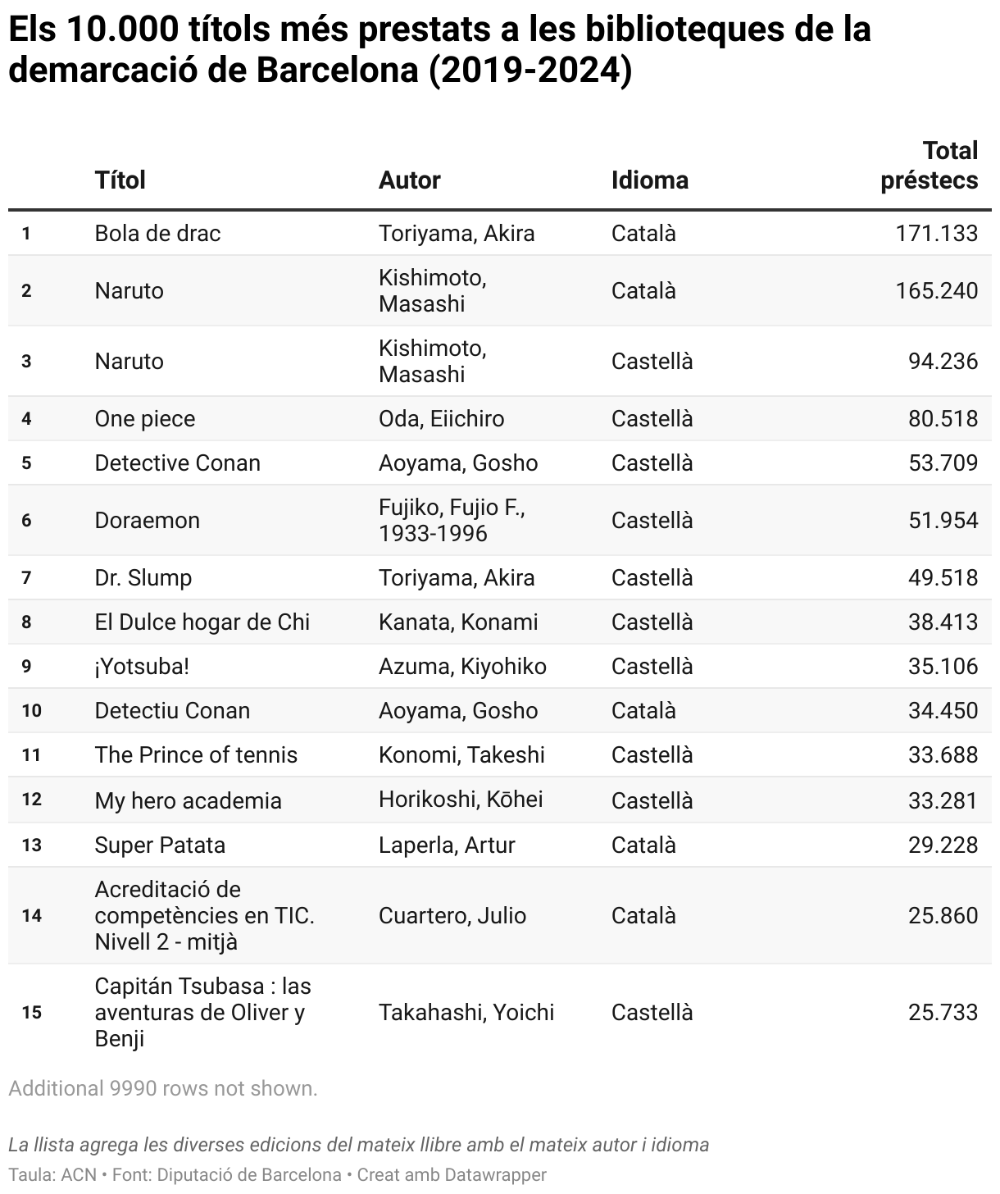The image size is (1000, 1194).
Task: Sort by the Idioma column header
Action: 649,180
